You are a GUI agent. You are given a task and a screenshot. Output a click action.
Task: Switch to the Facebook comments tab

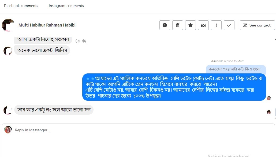21,6
